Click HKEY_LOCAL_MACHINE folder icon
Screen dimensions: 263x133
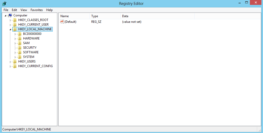[x=15, y=29]
